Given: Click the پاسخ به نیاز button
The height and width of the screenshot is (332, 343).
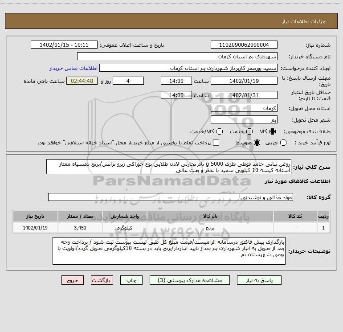Looking at the screenshot, I should (x=259, y=280).
